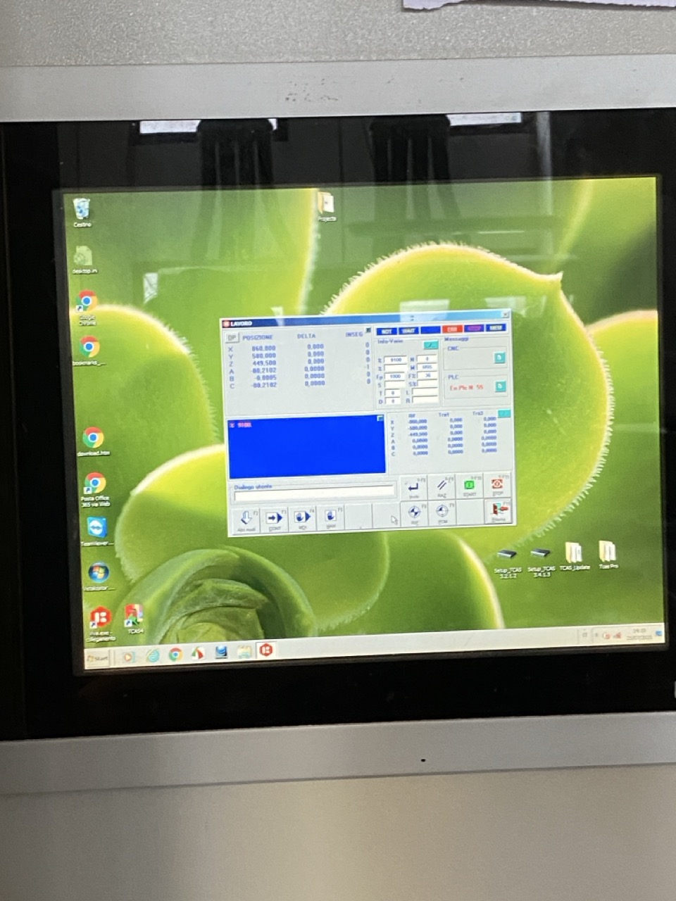Toggle the small box next to INSEG
Screen dimensions: 676x901
(368, 331)
